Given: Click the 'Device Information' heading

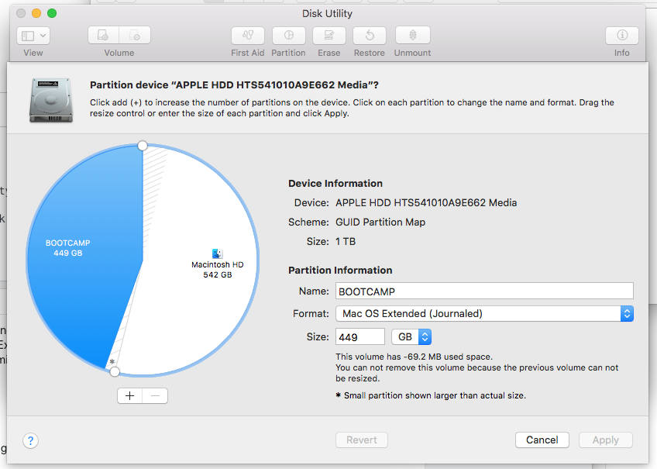Looking at the screenshot, I should 335,184.
